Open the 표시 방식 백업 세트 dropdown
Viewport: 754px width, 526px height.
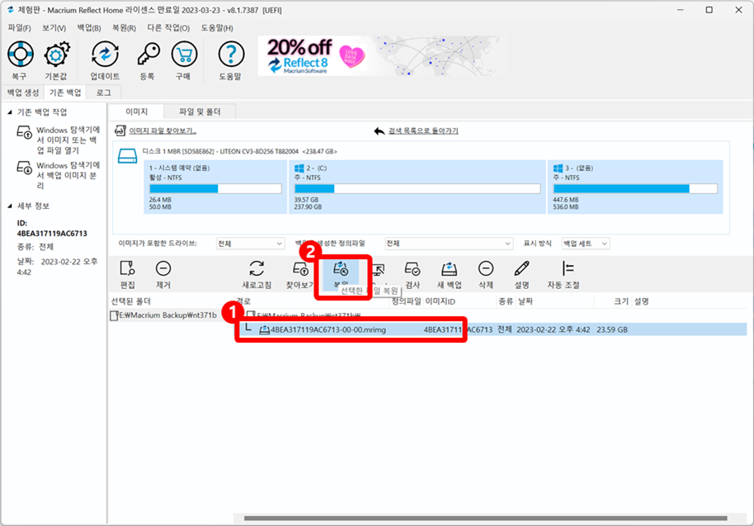coord(586,244)
